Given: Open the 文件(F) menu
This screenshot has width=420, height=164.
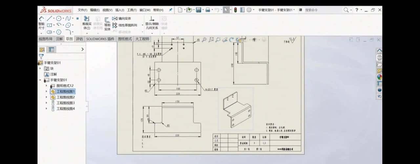Looking at the screenshot, I should [83, 10].
